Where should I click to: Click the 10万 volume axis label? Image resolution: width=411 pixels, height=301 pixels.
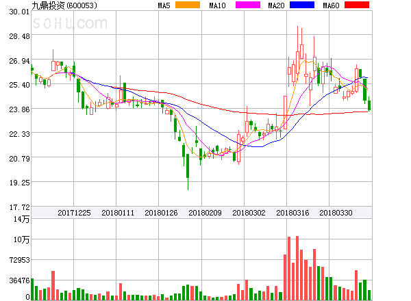point(21,239)
